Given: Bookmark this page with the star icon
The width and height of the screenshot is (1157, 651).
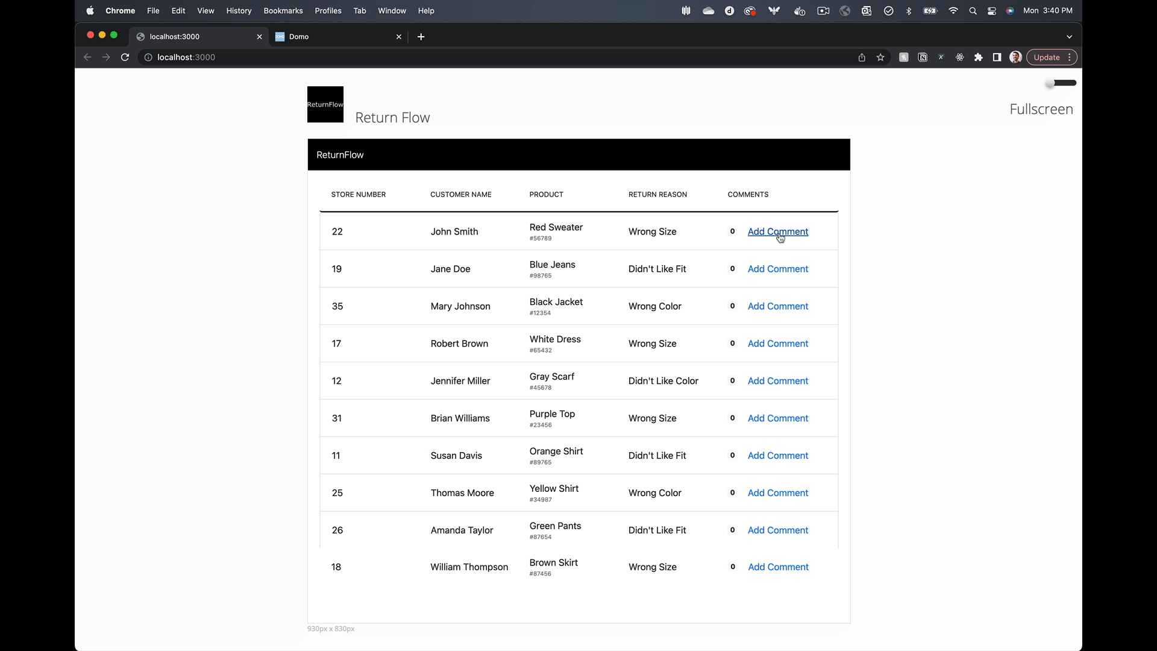Looking at the screenshot, I should pyautogui.click(x=880, y=57).
